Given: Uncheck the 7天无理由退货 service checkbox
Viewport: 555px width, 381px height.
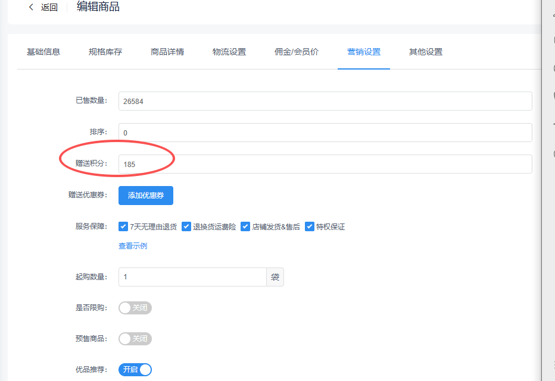Looking at the screenshot, I should click(x=123, y=226).
